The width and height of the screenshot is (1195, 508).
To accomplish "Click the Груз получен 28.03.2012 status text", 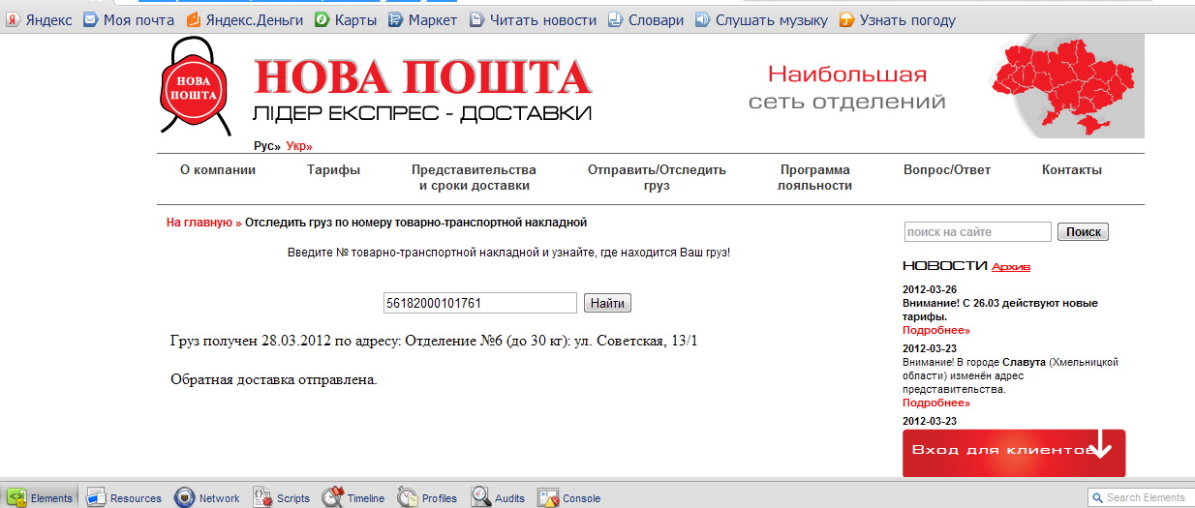I will point(434,341).
